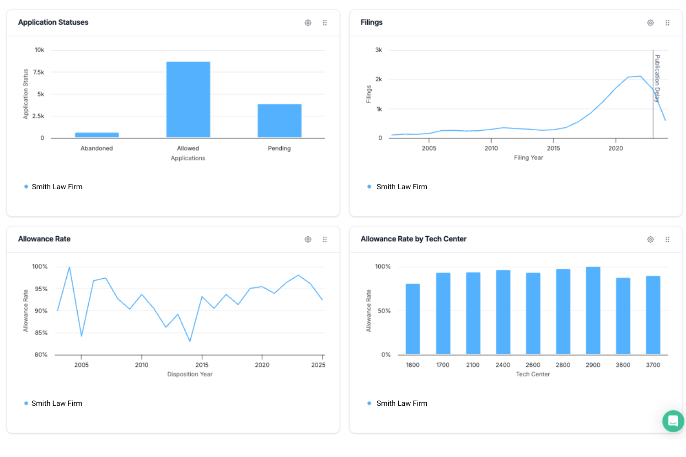Click the Pending axis label
The image size is (686, 457).
click(x=279, y=149)
